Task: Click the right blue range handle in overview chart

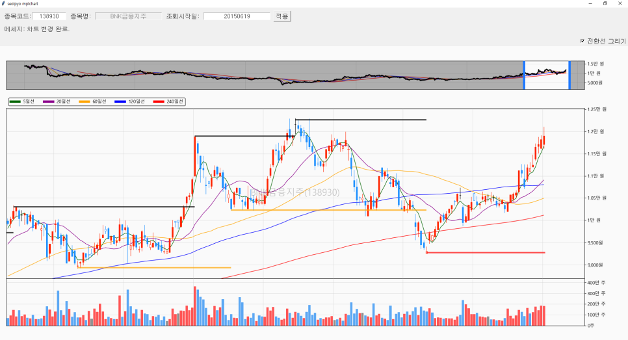Action: [x=569, y=75]
